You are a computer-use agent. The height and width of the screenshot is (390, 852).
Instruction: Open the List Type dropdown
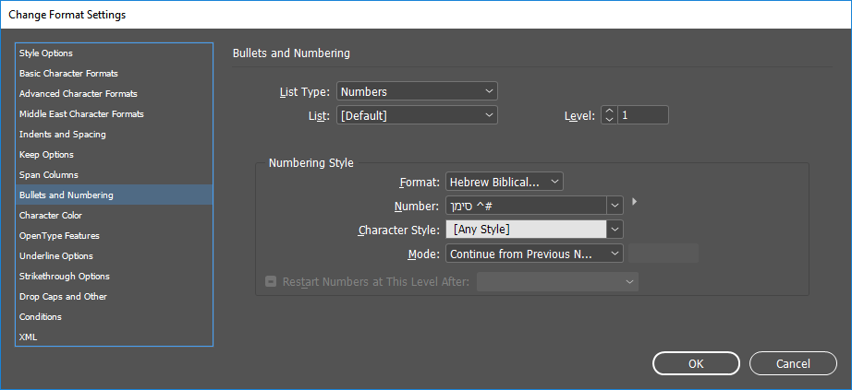[417, 91]
